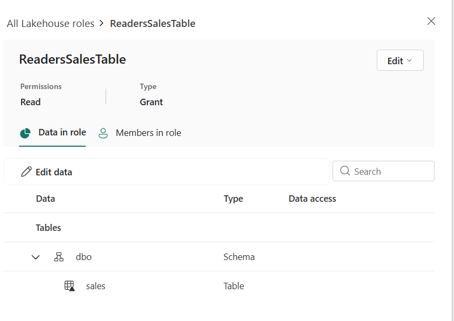Click the breadcrumb chevron separator

(x=101, y=23)
